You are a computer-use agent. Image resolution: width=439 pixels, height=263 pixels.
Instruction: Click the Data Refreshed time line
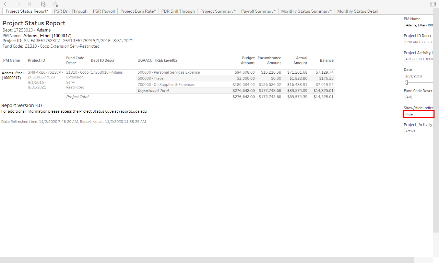pyautogui.click(x=74, y=122)
